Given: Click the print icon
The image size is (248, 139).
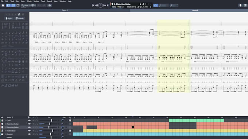Looking at the screenshot, I should coord(50,5).
